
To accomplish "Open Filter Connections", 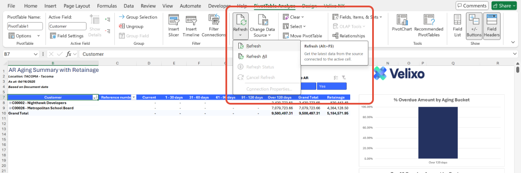I will tap(213, 19).
